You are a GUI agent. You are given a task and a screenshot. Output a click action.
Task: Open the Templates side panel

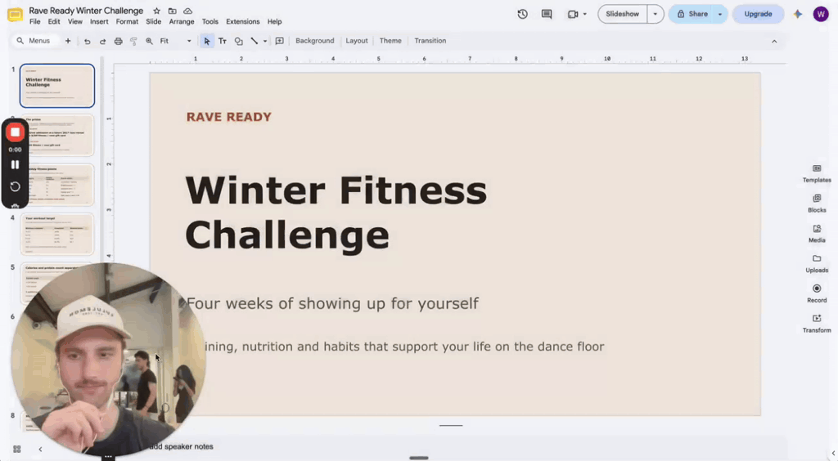coord(817,173)
